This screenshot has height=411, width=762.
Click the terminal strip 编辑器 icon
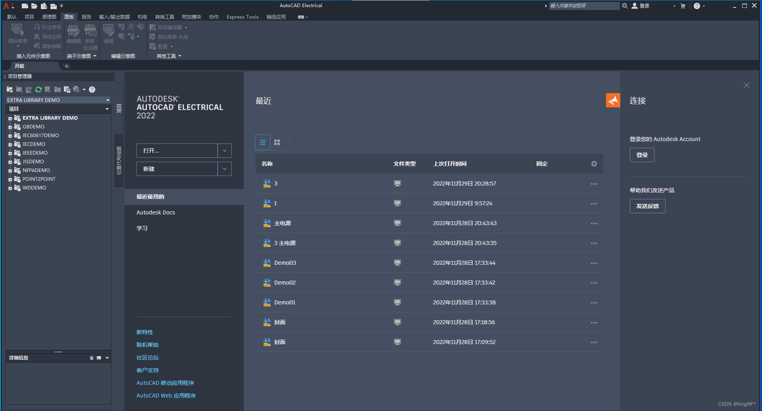click(x=73, y=30)
